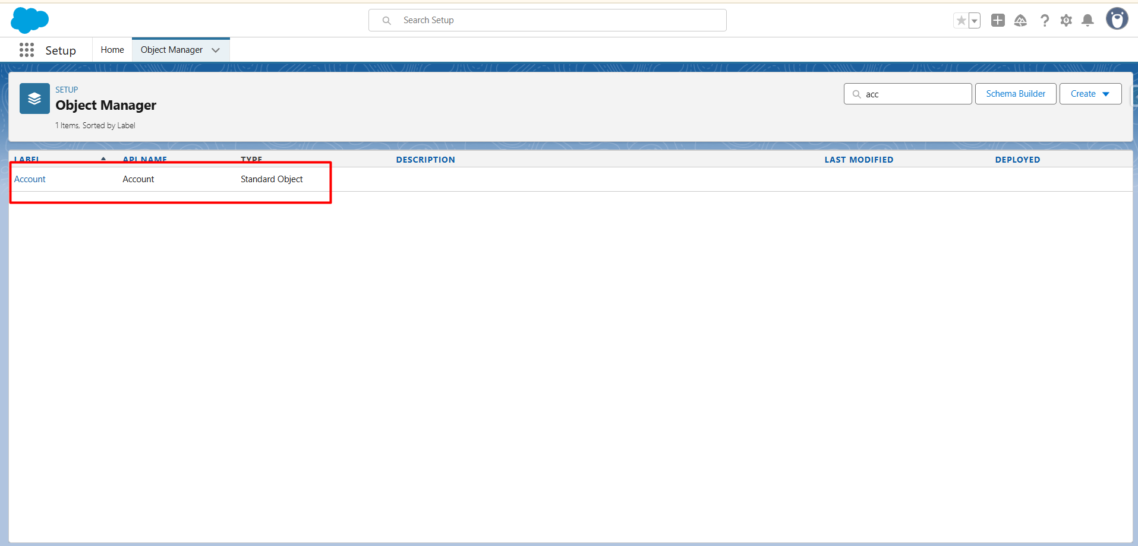Click the Salesforce cloud logo
The height and width of the screenshot is (546, 1138).
30,20
